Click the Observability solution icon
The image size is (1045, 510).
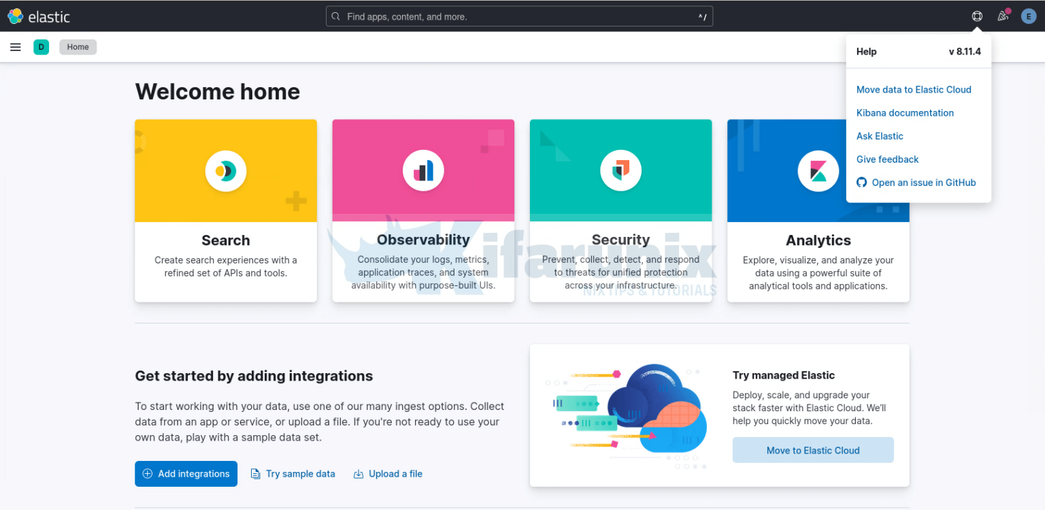[423, 170]
